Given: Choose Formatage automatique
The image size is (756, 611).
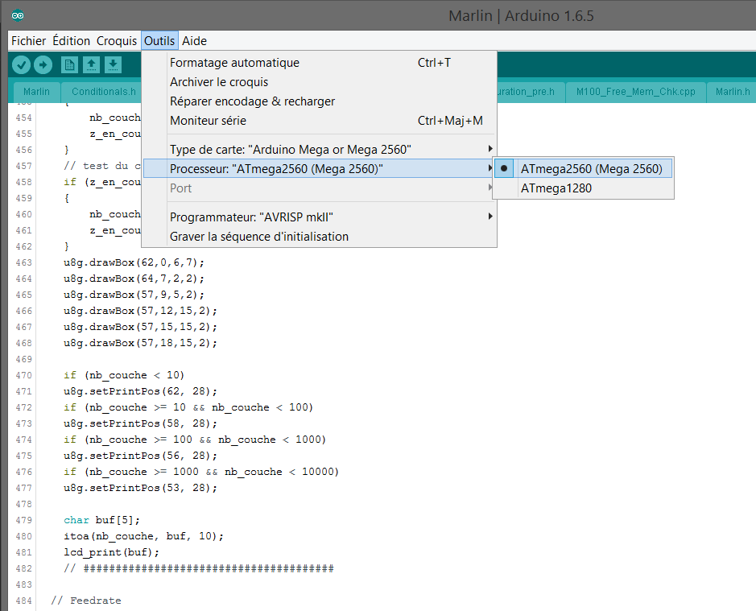Looking at the screenshot, I should [x=319, y=63].
